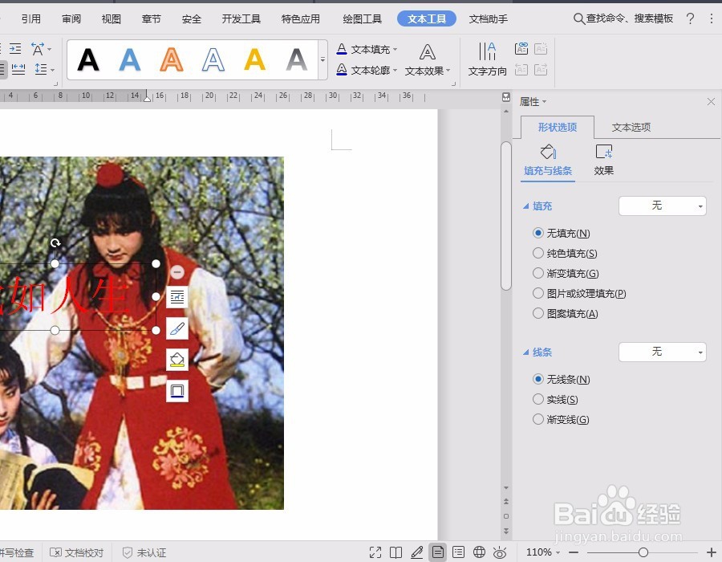This screenshot has width=722, height=562.
Task: Apply the orange outlined A text style
Action: point(172,60)
